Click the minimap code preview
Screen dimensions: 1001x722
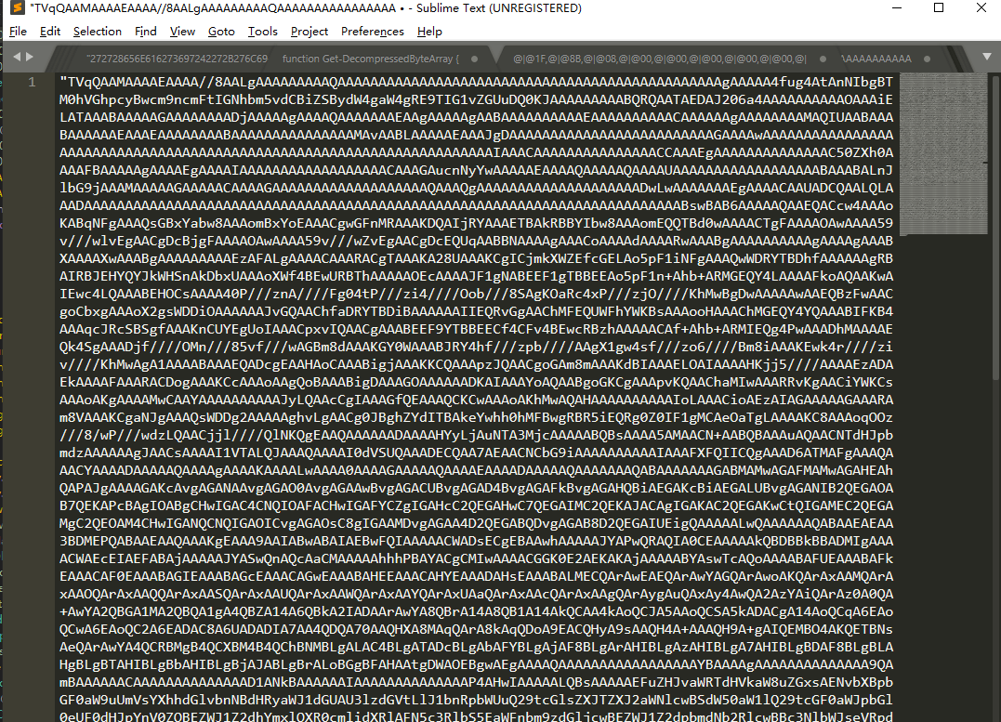[x=943, y=153]
